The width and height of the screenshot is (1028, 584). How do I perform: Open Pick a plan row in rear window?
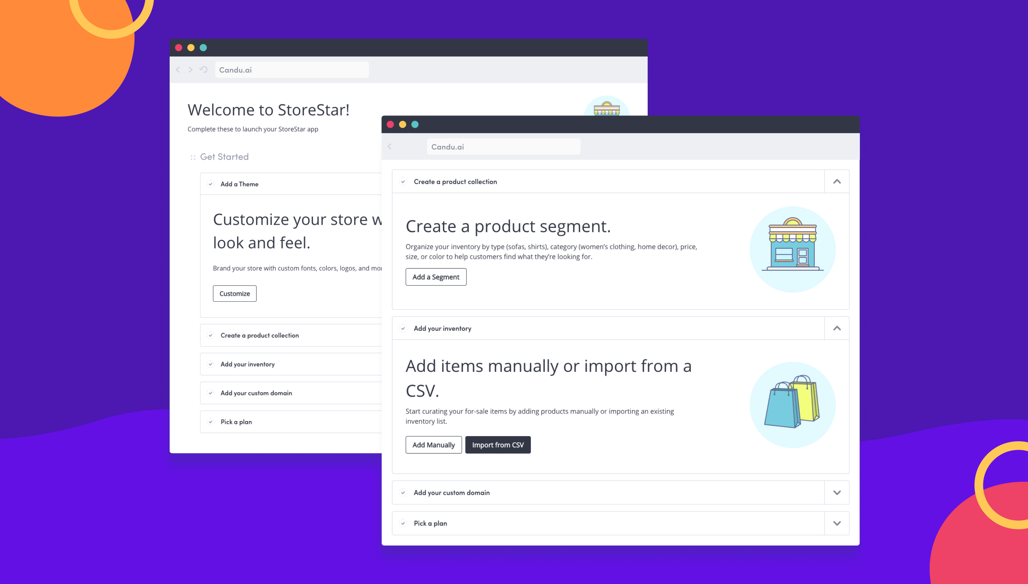[x=291, y=422]
